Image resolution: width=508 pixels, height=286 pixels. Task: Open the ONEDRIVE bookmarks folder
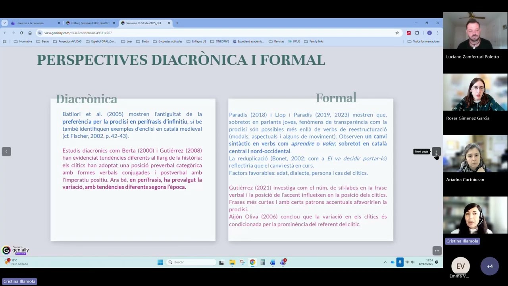click(x=219, y=41)
